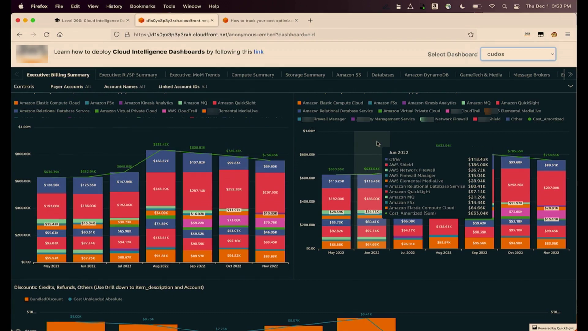
Task: Expand the Controls panel chevron
Action: [571, 86]
